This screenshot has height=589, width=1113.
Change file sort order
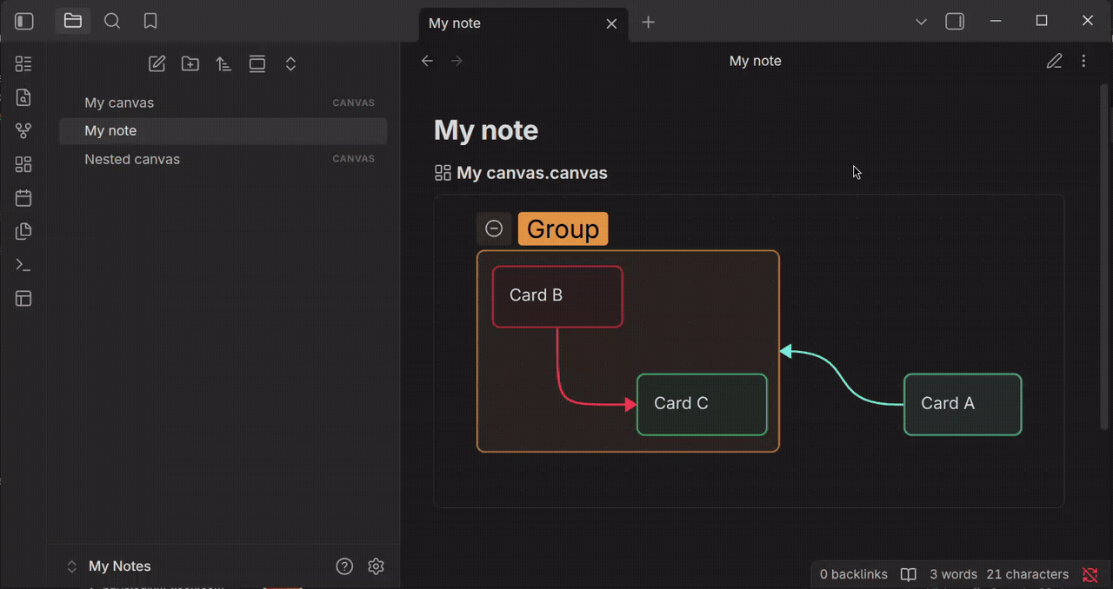point(223,63)
